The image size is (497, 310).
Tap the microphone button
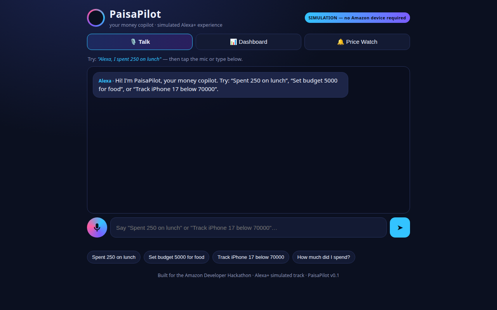97,227
